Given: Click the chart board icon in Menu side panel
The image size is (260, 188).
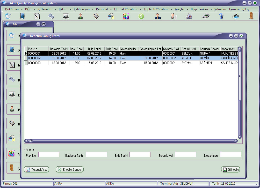Looking at the screenshot, I should [x=12, y=94].
